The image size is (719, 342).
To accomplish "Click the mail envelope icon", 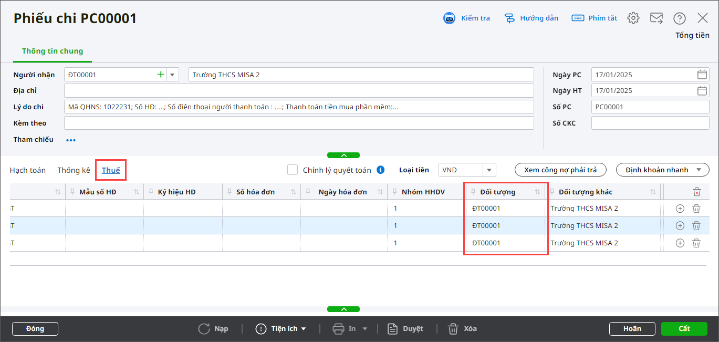I will (x=657, y=18).
